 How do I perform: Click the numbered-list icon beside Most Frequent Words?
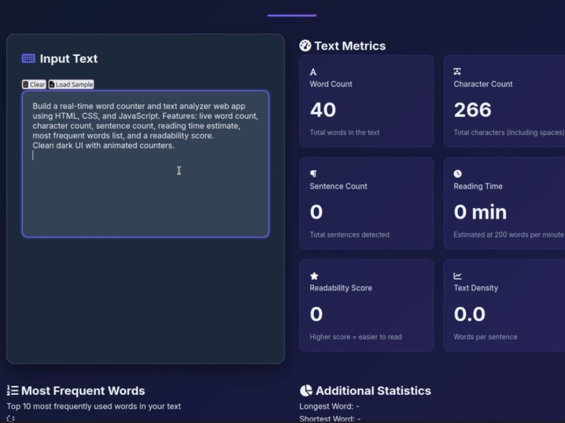pyautogui.click(x=12, y=391)
